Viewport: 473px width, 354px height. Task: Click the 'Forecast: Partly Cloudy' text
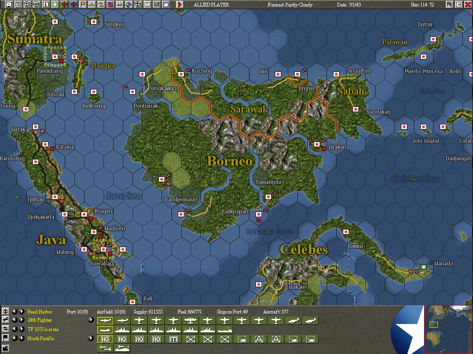[290, 5]
